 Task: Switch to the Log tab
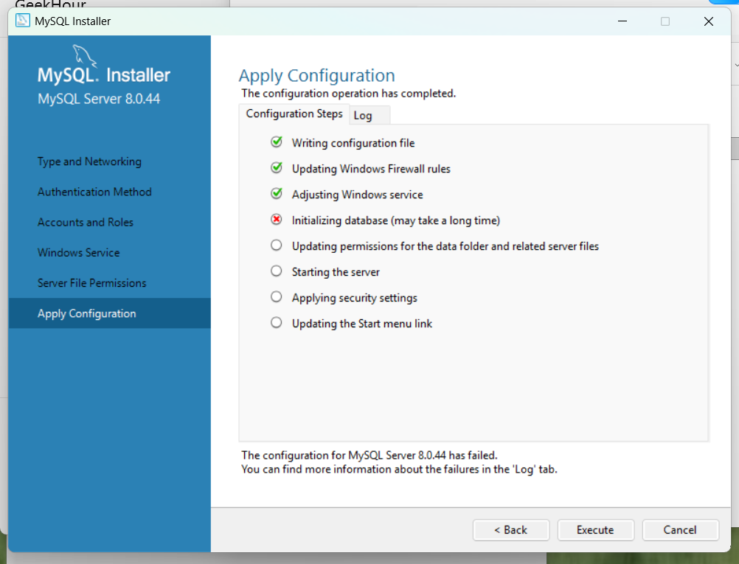(x=369, y=116)
